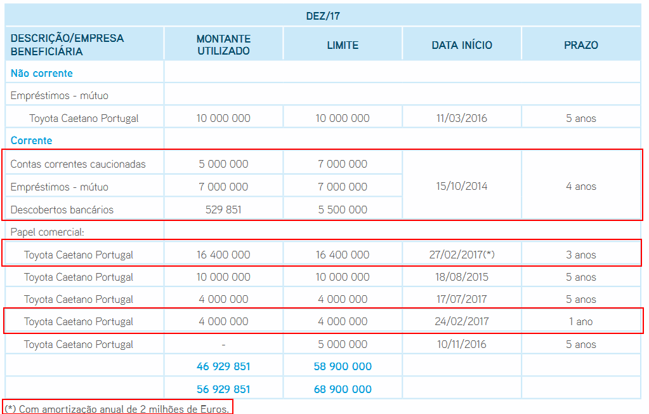649x414 pixels.
Task: Select the 10 000 000 limit in the 11/03/2016 row
Action: [343, 118]
